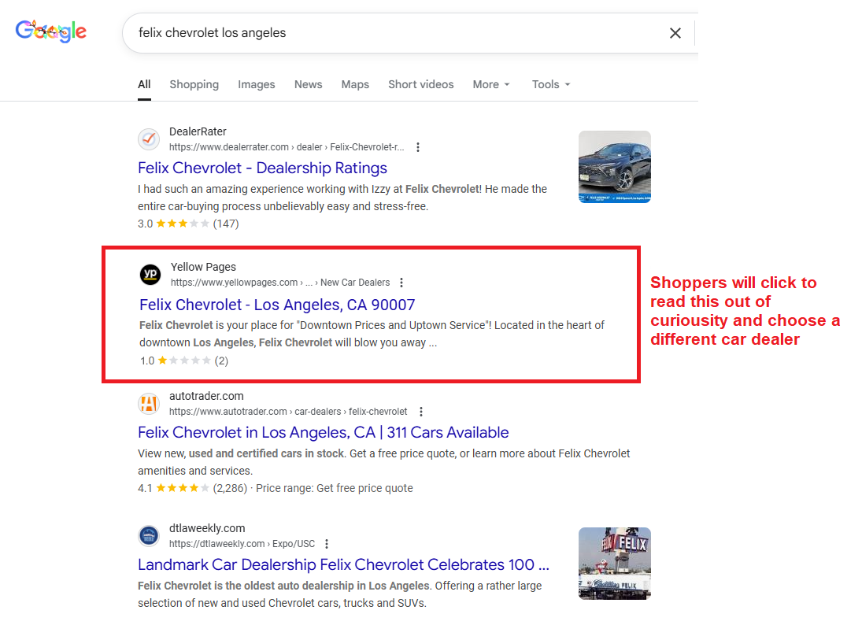
Task: Open the autotrader 311 Cars Available result
Action: [x=323, y=432]
